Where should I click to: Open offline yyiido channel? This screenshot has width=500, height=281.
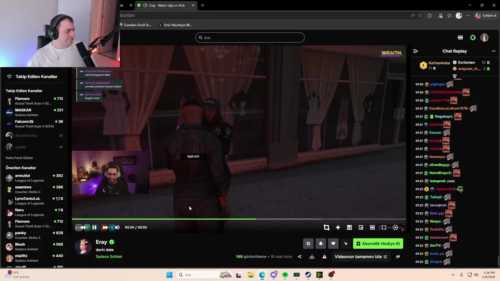(x=34, y=147)
